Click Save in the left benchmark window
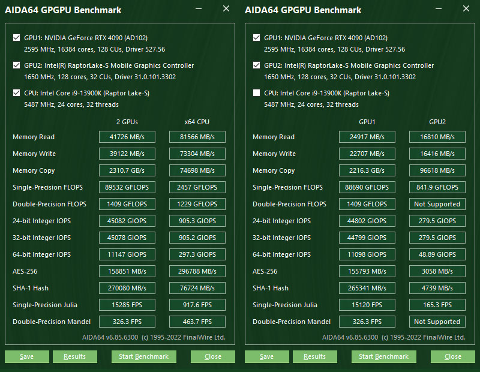The height and width of the screenshot is (372, 480). click(27, 356)
